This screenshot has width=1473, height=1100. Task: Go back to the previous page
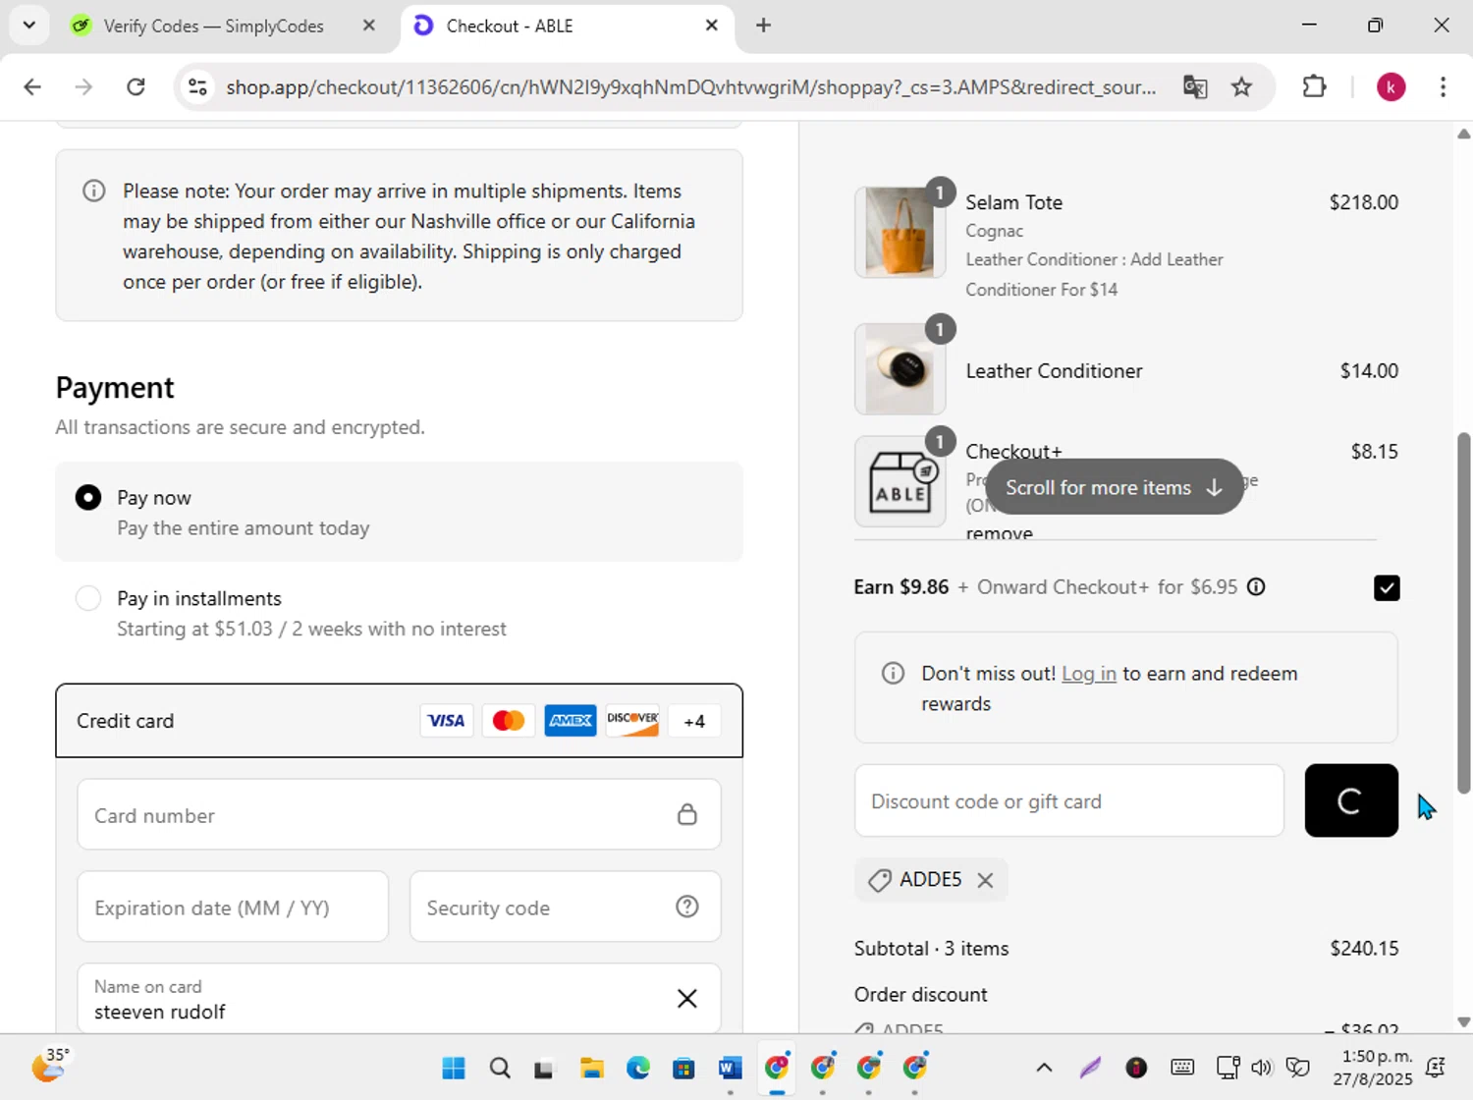tap(32, 86)
